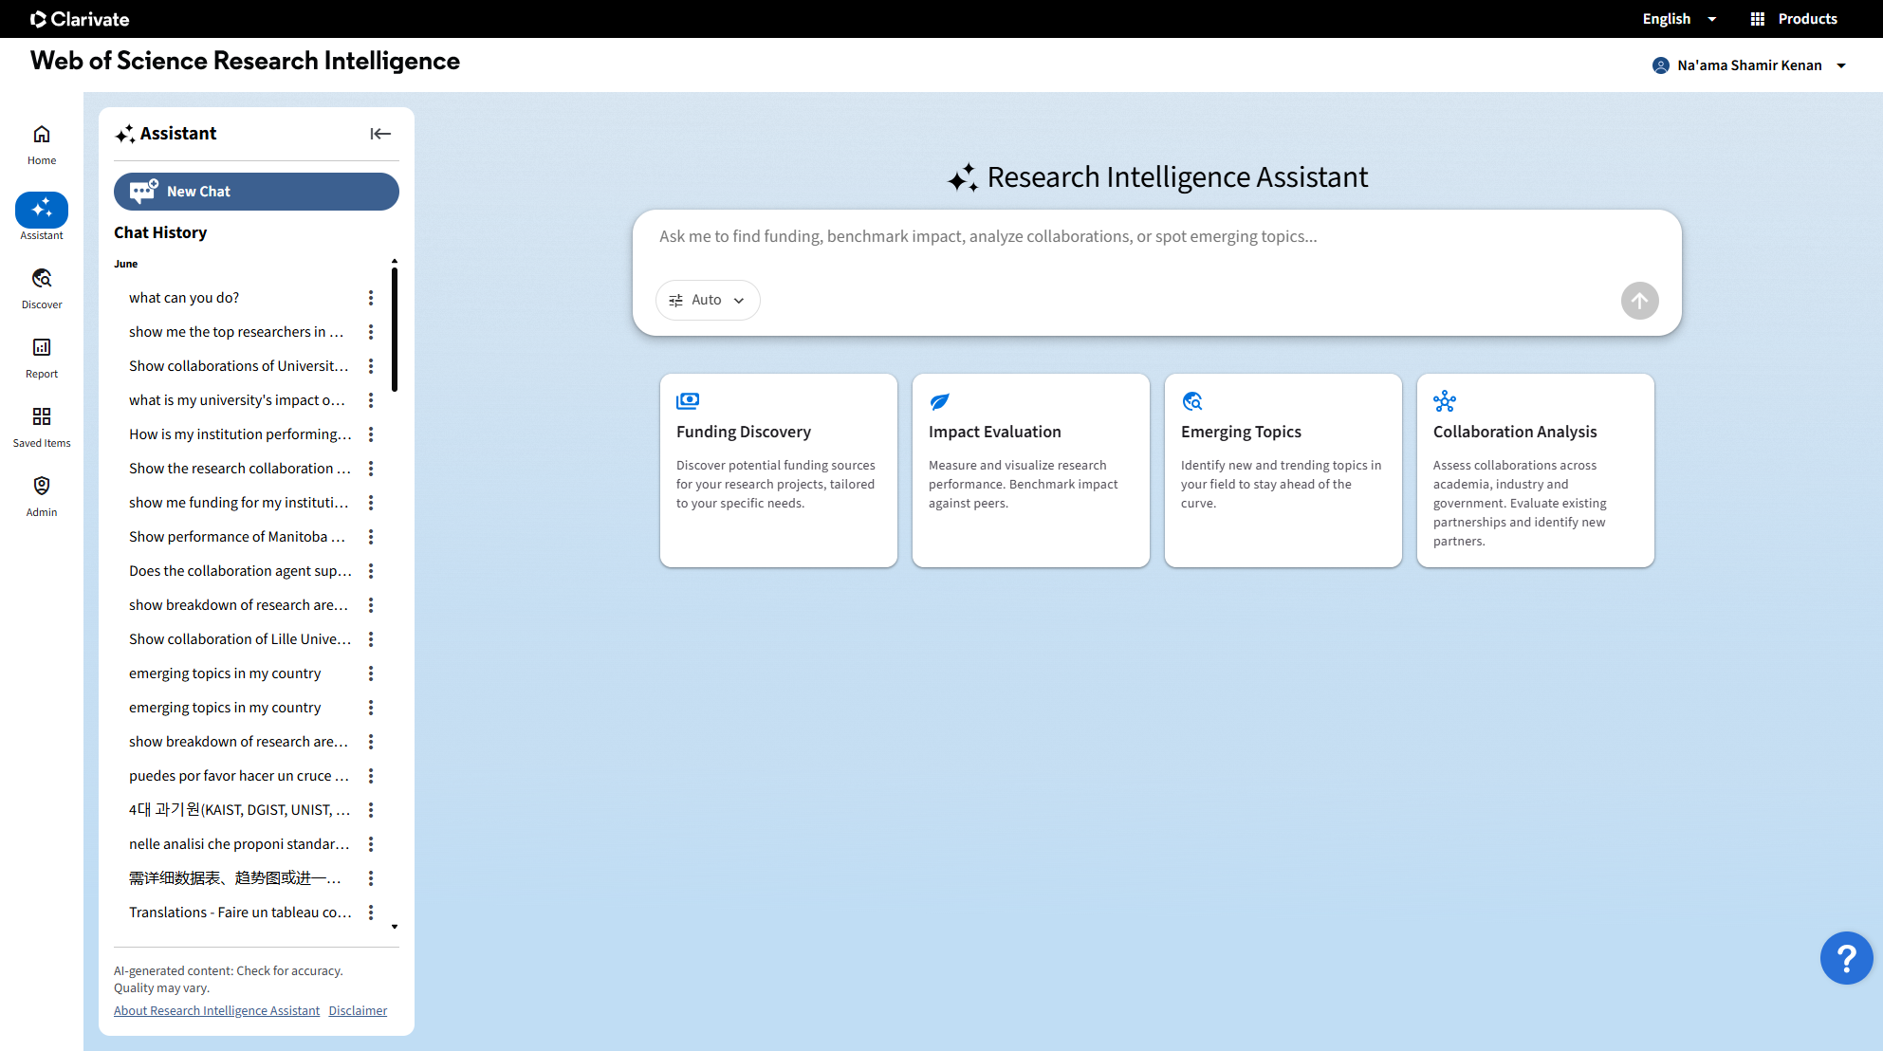
Task: Open 'what is my university's impact o…' chat
Action: [x=237, y=400]
